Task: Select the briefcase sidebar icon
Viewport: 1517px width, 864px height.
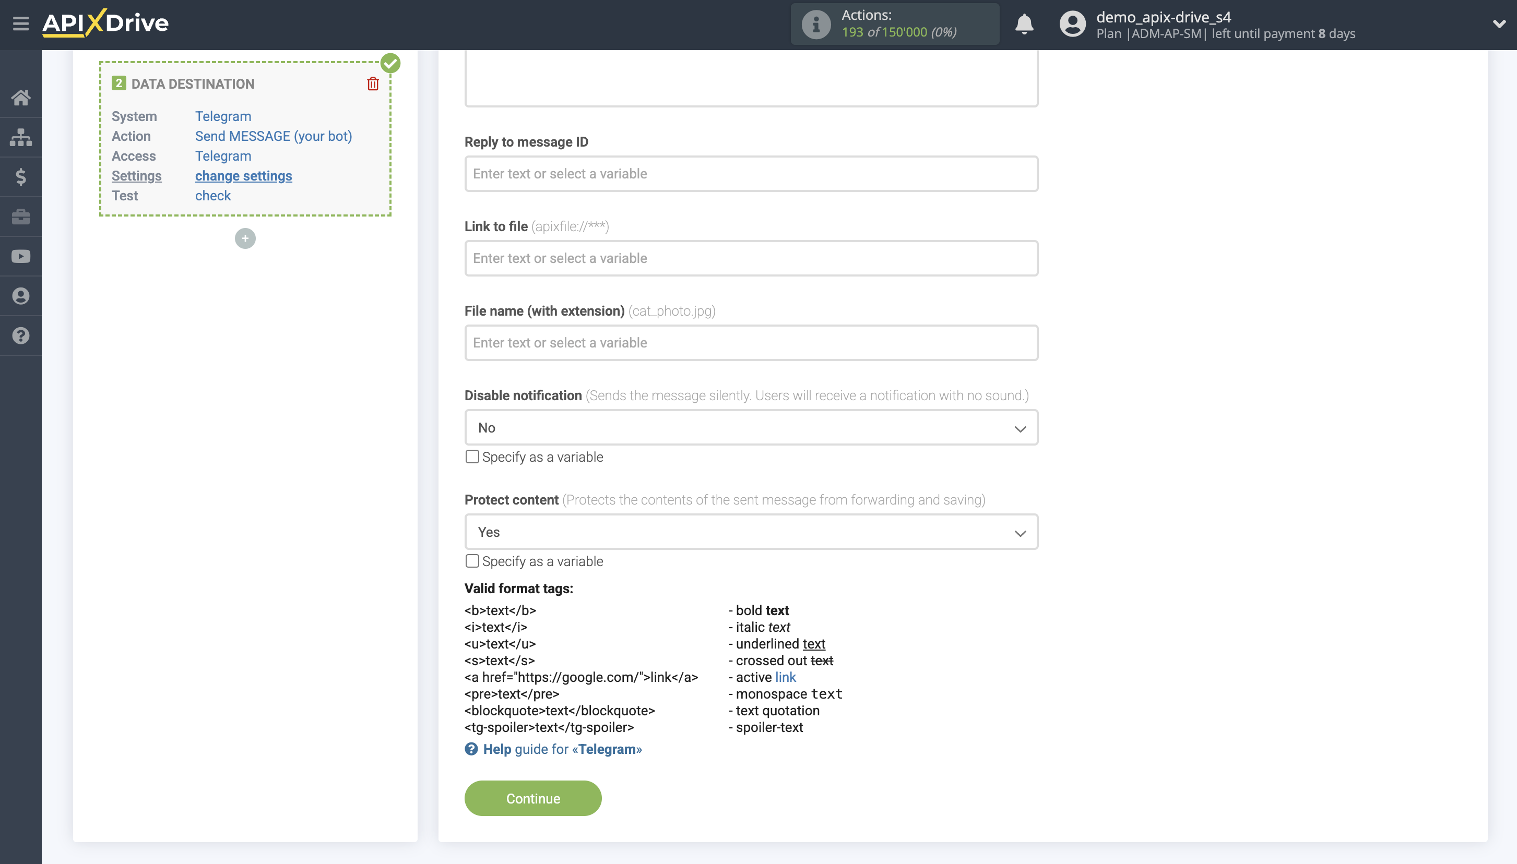Action: tap(21, 216)
